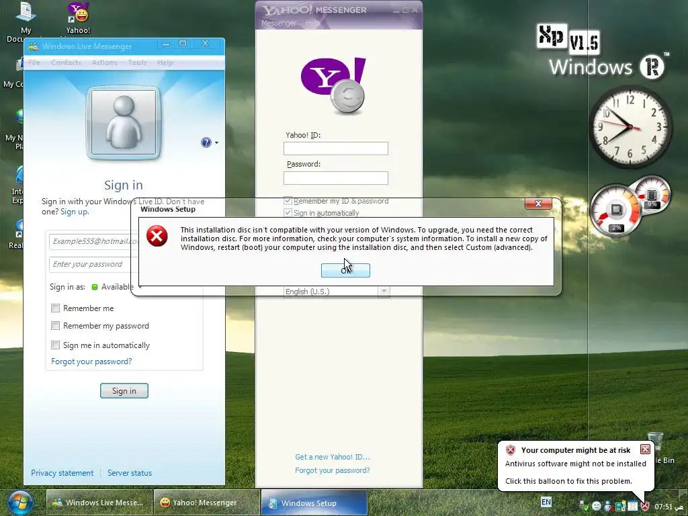Click the sidebar gadgets tray icon
The image size is (688, 516).
tap(621, 507)
